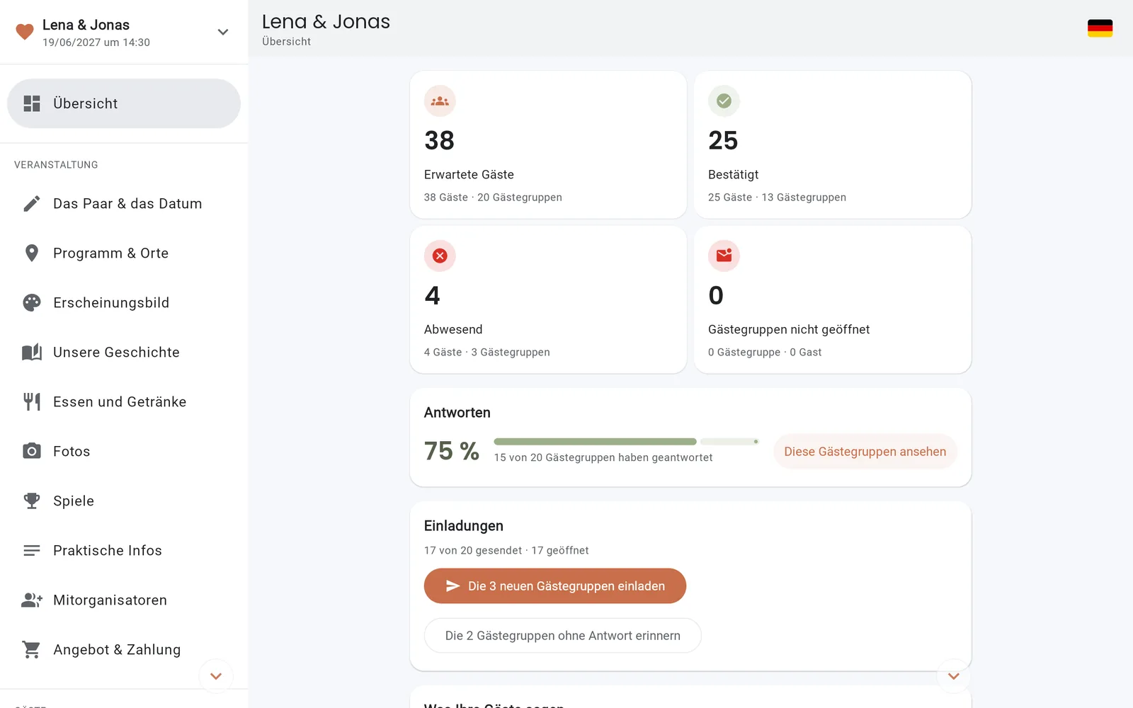Click the location pin icon for Programm & Orte

click(32, 253)
